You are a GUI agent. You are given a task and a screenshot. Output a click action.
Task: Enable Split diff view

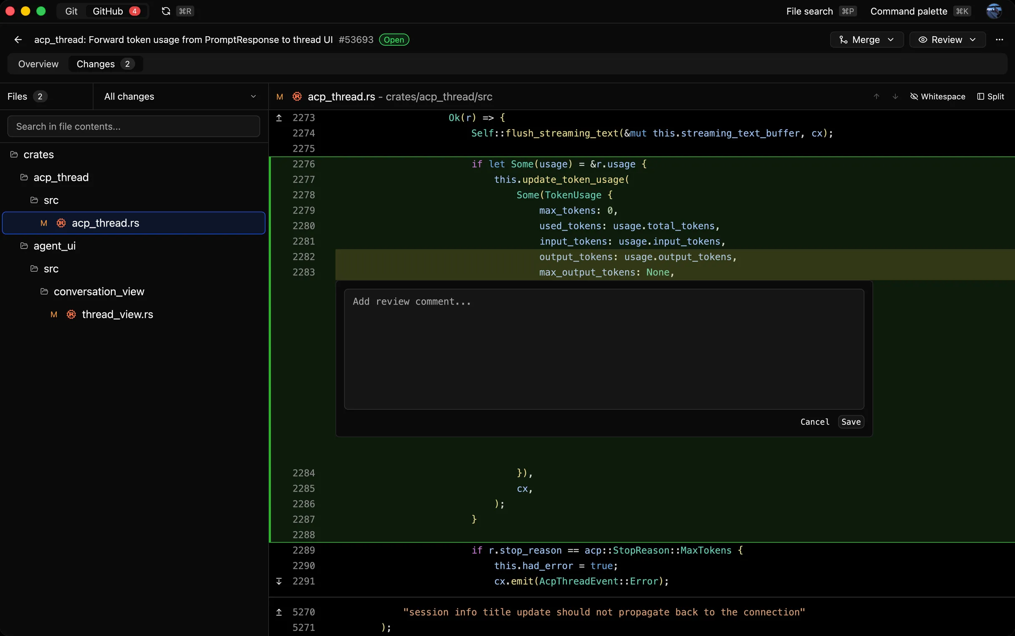click(x=991, y=96)
